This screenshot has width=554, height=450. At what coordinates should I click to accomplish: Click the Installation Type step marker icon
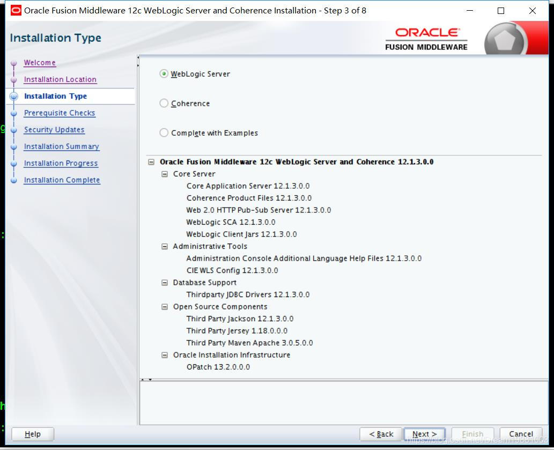14,97
